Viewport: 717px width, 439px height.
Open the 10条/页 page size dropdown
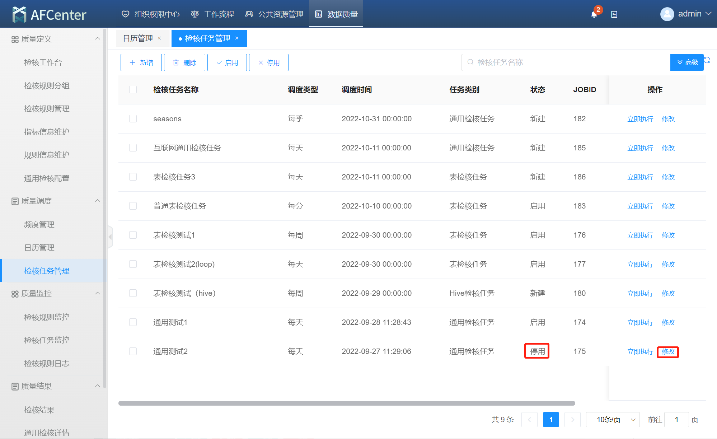tap(613, 420)
